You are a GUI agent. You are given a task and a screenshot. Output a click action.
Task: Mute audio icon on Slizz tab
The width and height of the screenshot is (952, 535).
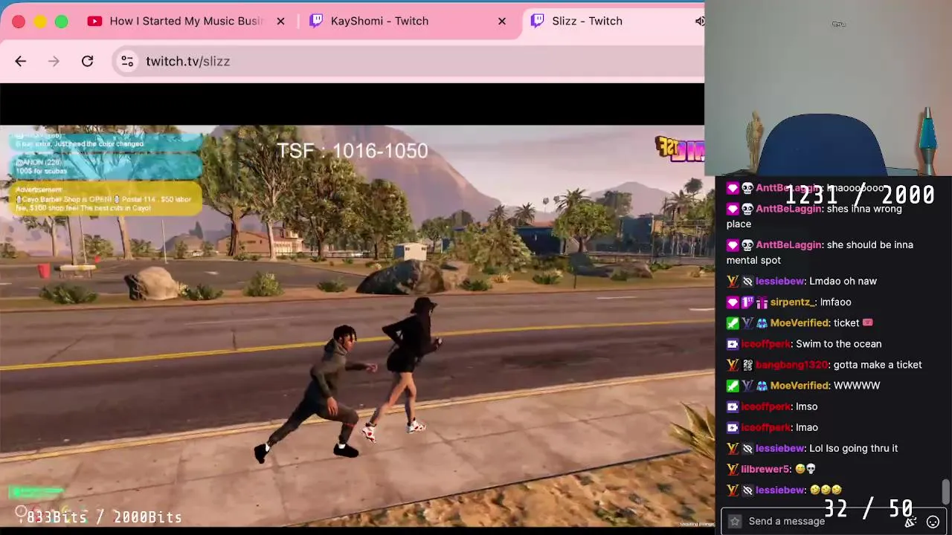(x=699, y=21)
